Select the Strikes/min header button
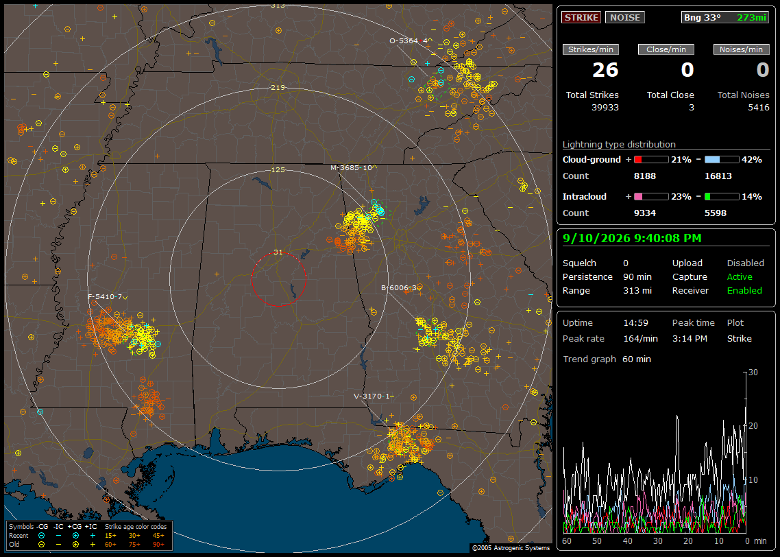 590,49
